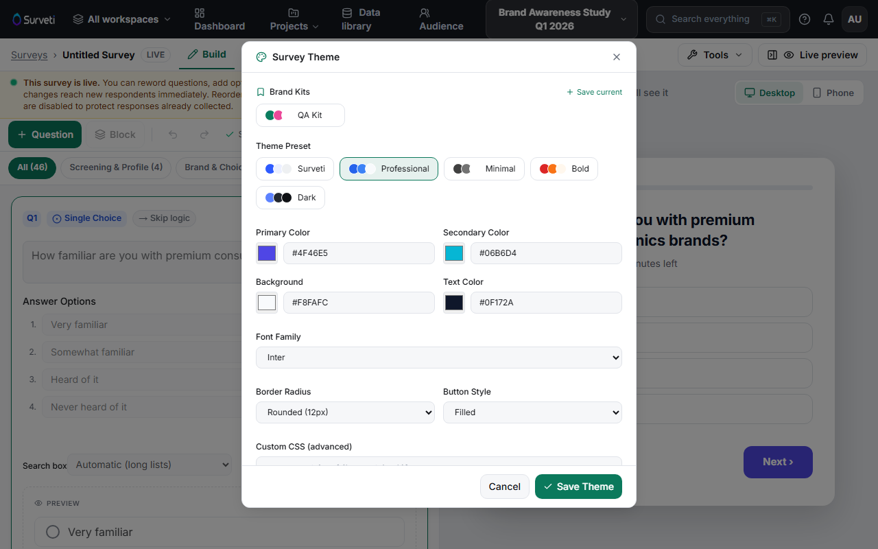The height and width of the screenshot is (549, 878).
Task: Open the Font Family dropdown
Action: point(439,358)
